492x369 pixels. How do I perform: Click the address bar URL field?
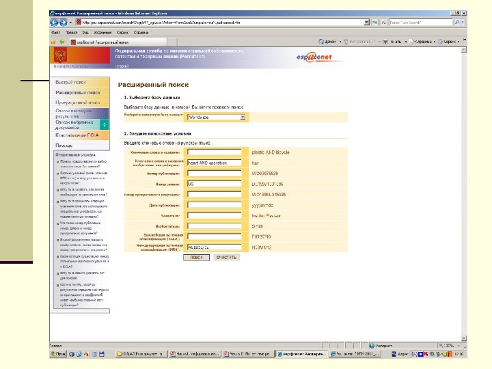tap(219, 23)
